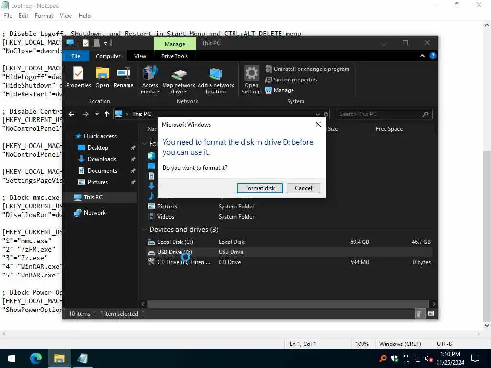The width and height of the screenshot is (491, 368).
Task: Click the Windows Start button
Action: (12, 358)
